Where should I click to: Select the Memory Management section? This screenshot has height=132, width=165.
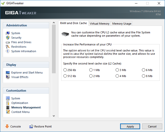point(26,107)
